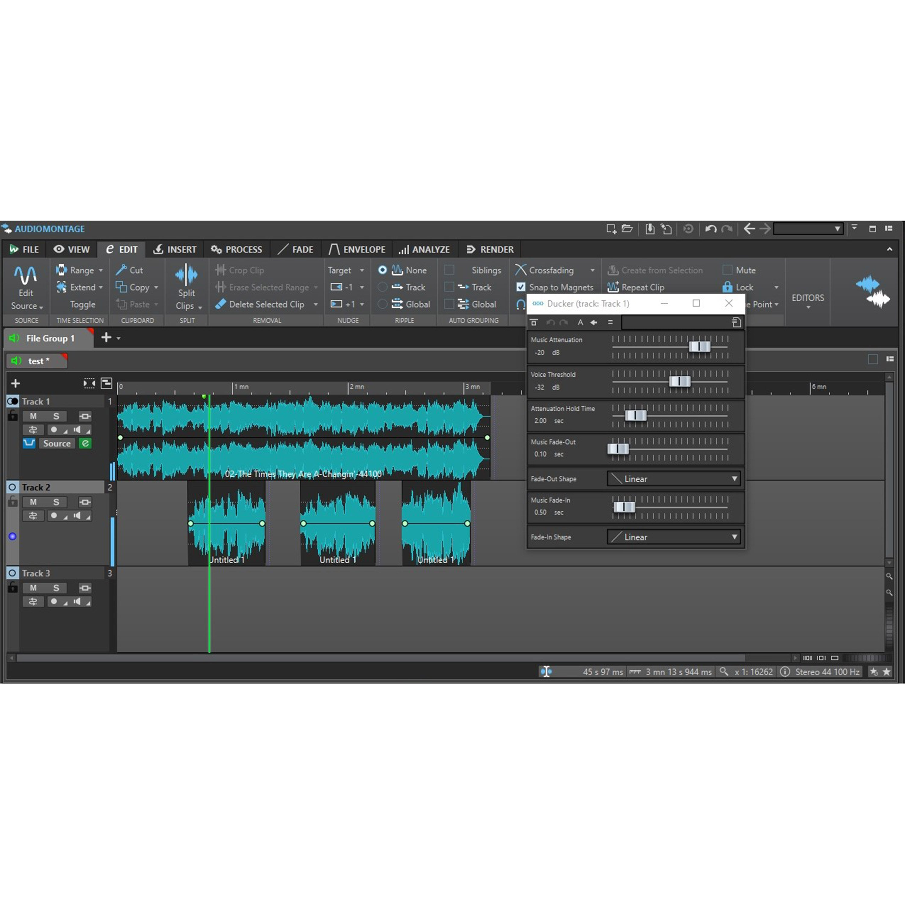The height and width of the screenshot is (905, 905).
Task: Expand the Target nudge dropdown
Action: 361,270
